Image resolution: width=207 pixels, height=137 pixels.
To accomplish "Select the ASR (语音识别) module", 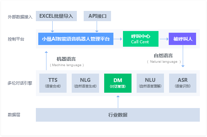I will point(183,83).
